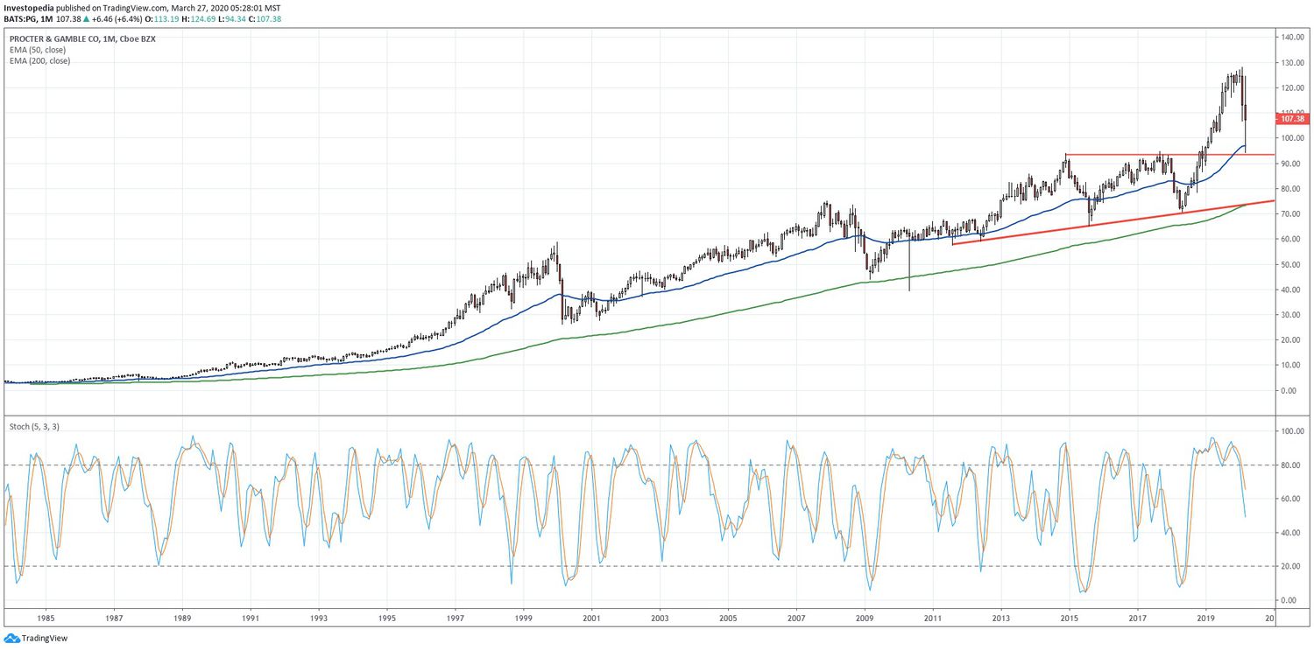This screenshot has height=650, width=1314.
Task: Click the EMA (200, close) legend label
Action: [39, 60]
